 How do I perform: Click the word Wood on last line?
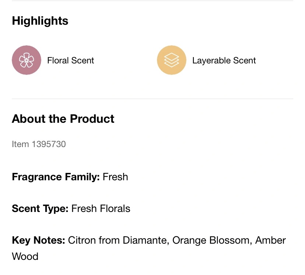point(25,256)
